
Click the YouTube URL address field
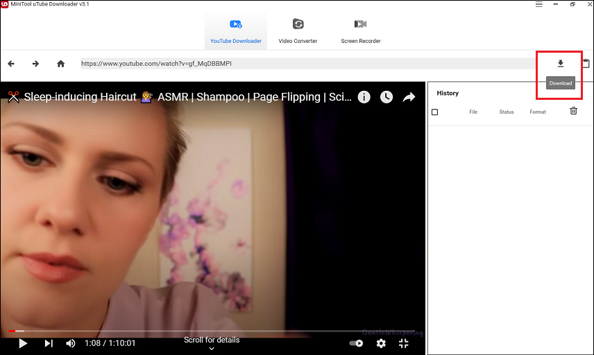pos(307,64)
